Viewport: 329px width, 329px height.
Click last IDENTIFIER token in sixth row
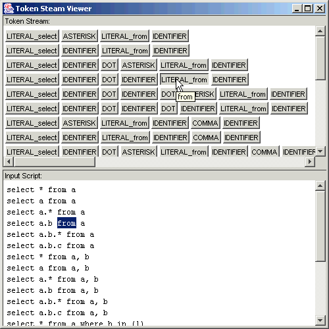pyautogui.click(x=289, y=109)
